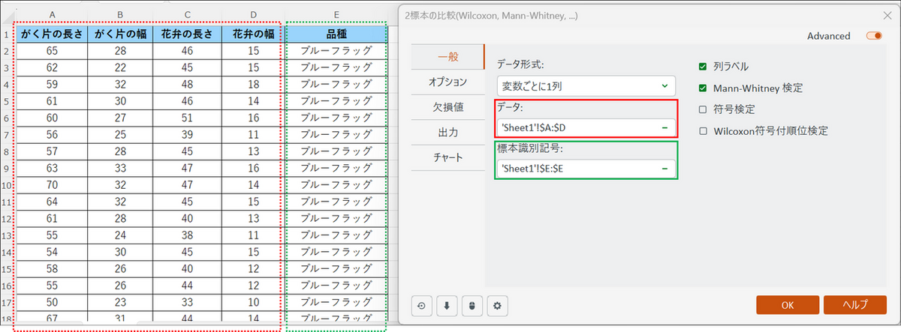Screen dimensions: 901x332
Task: Switch to the 欠損値 tab
Action: pos(448,107)
